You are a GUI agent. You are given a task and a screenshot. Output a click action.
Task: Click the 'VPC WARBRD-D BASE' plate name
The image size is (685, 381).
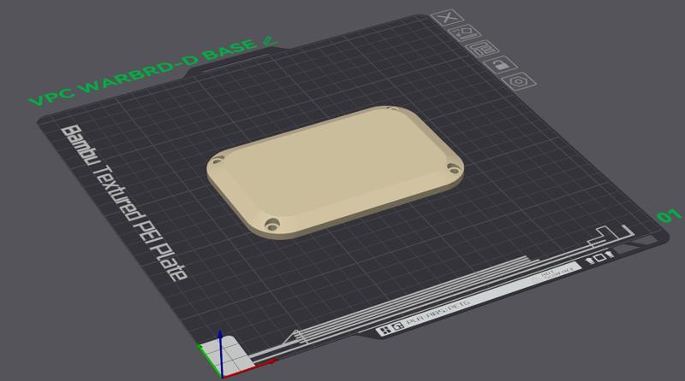[x=143, y=73]
